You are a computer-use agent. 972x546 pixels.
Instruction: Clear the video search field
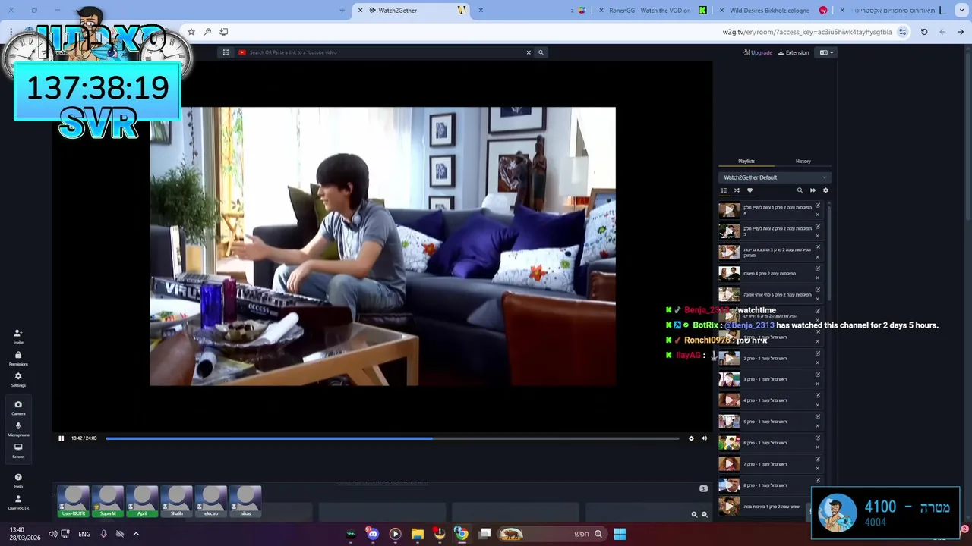click(529, 52)
